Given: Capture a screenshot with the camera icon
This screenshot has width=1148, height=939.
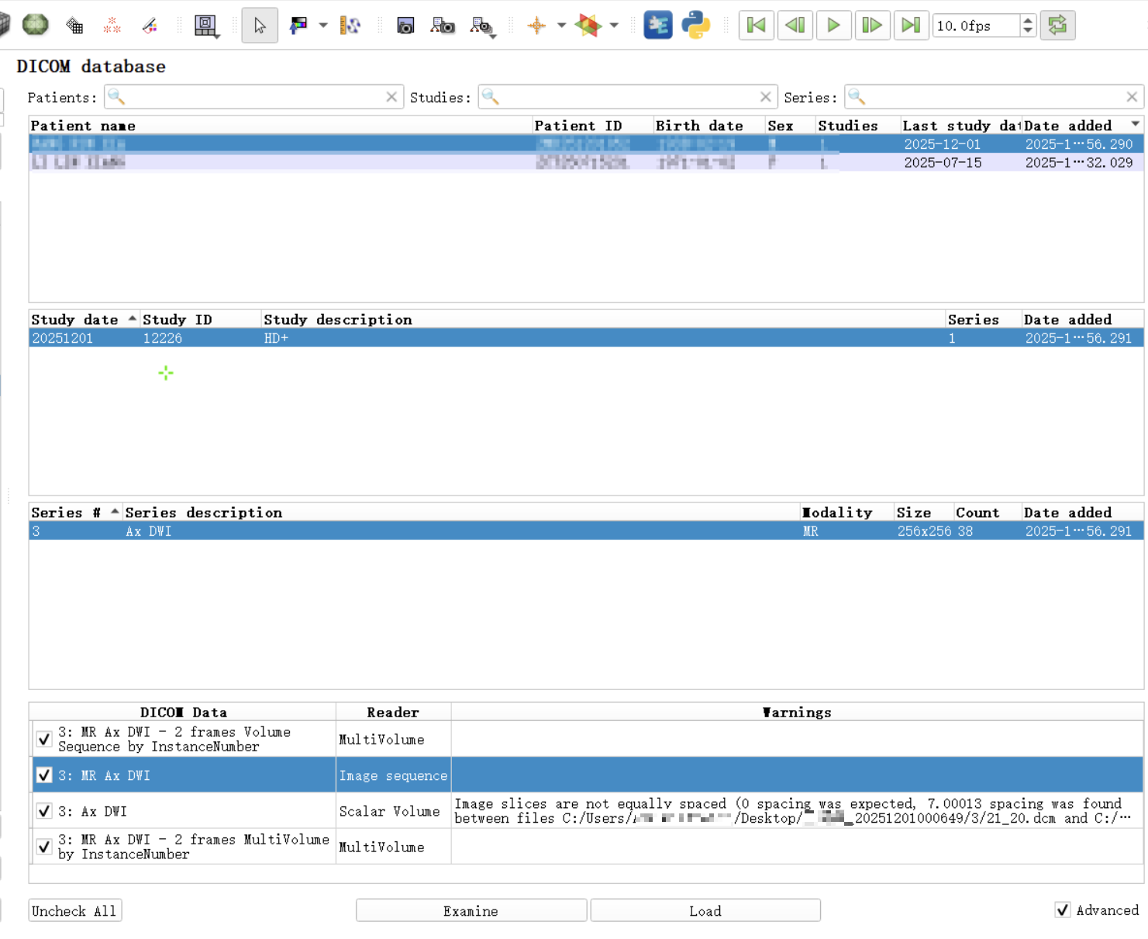Looking at the screenshot, I should tap(405, 26).
